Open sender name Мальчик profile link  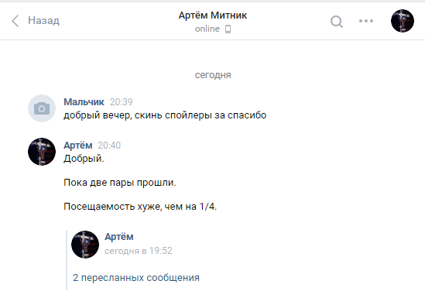[x=84, y=102]
